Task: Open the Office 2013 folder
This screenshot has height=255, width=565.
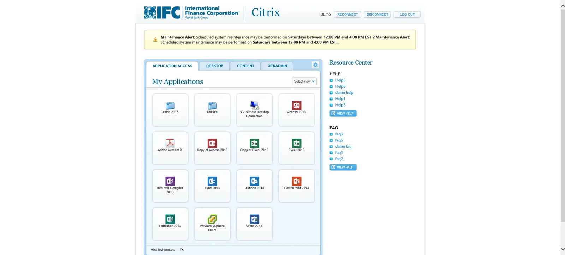Action: (170, 110)
